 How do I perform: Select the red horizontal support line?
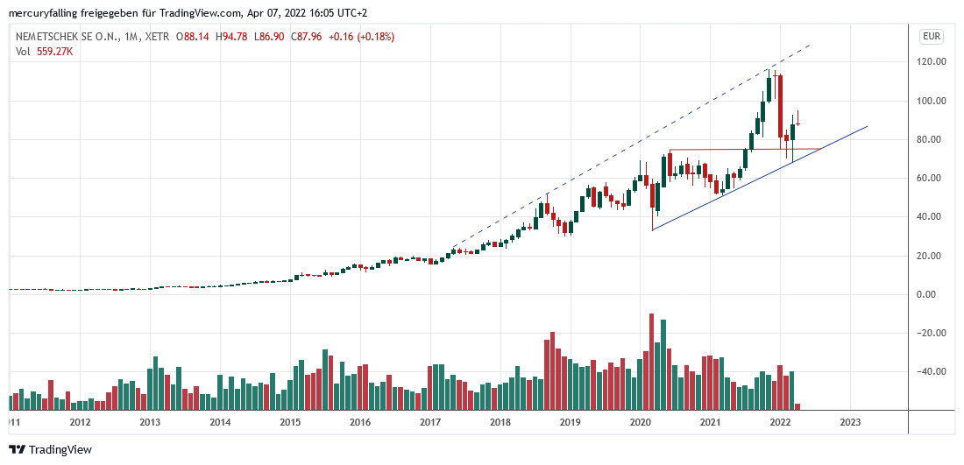745,150
